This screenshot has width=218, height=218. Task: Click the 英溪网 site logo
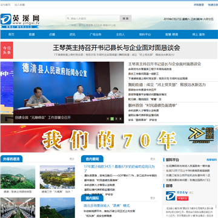tap(20, 21)
